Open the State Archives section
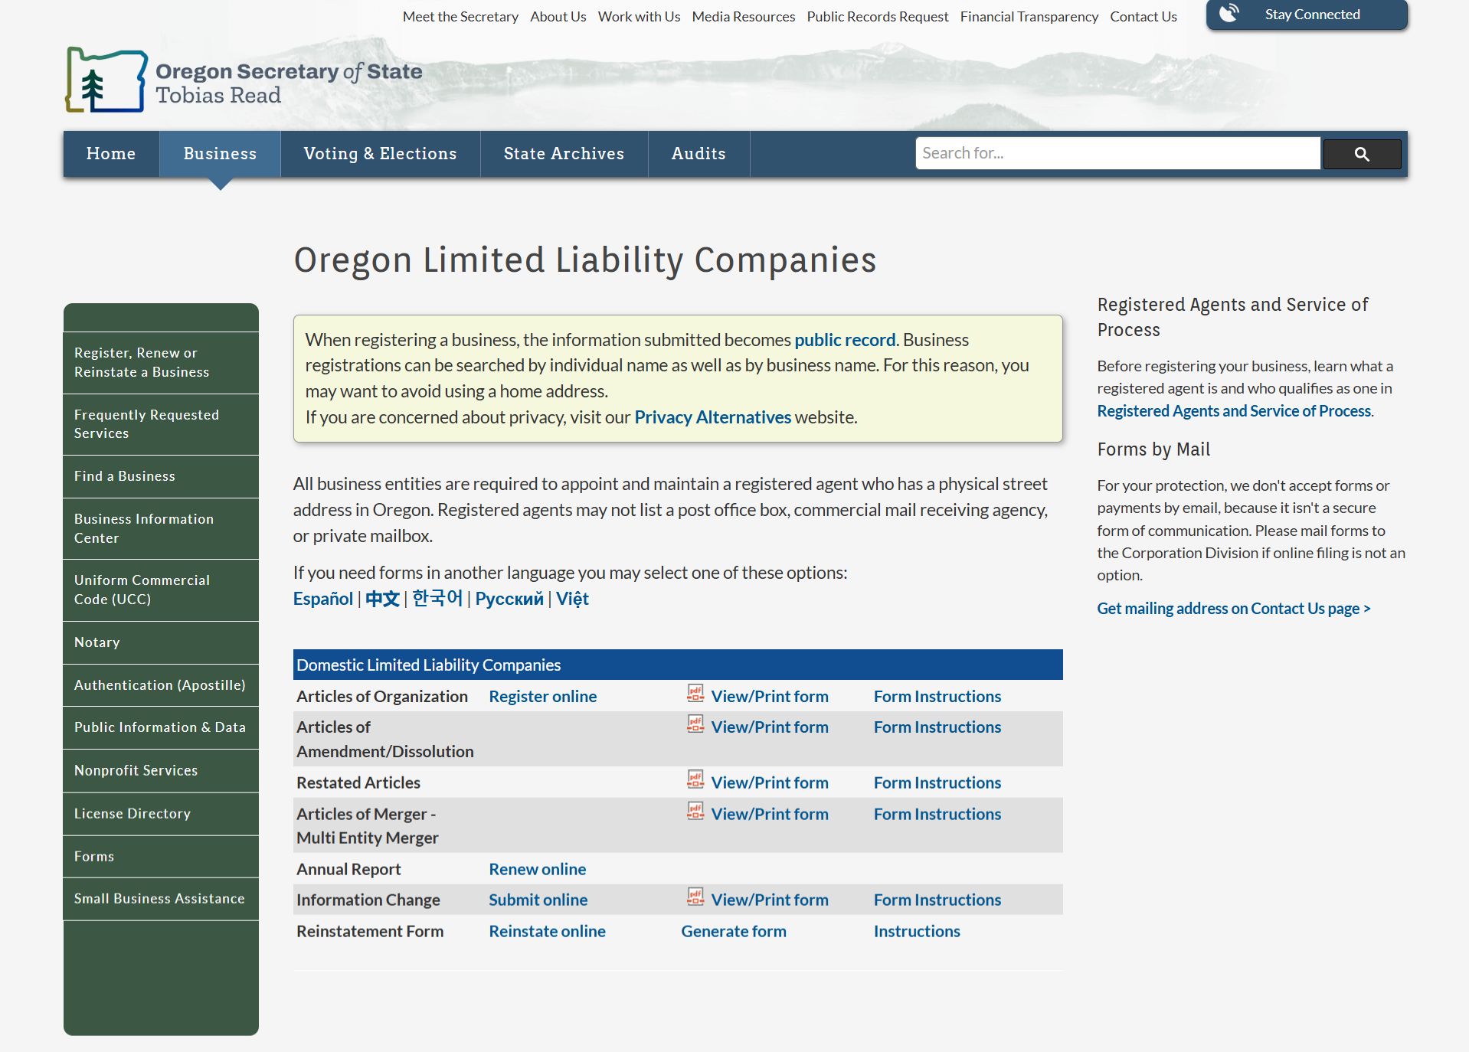The height and width of the screenshot is (1052, 1469). [564, 154]
